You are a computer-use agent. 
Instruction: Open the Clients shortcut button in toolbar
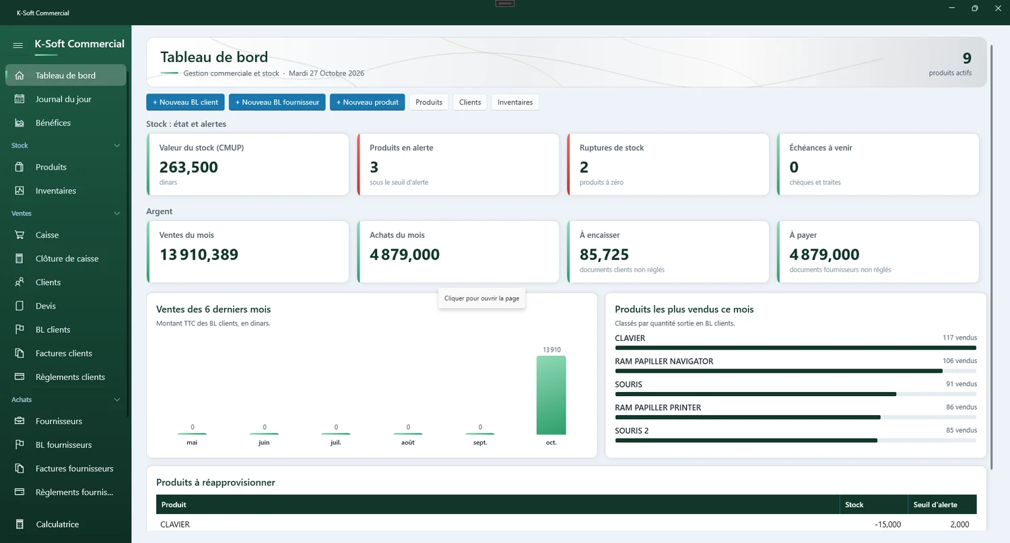[x=470, y=102]
